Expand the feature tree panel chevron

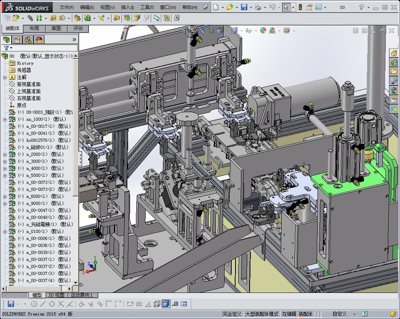click(x=74, y=39)
